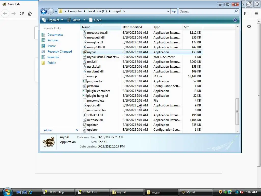Click the large raccoon preview thumbnail

pos(49,142)
